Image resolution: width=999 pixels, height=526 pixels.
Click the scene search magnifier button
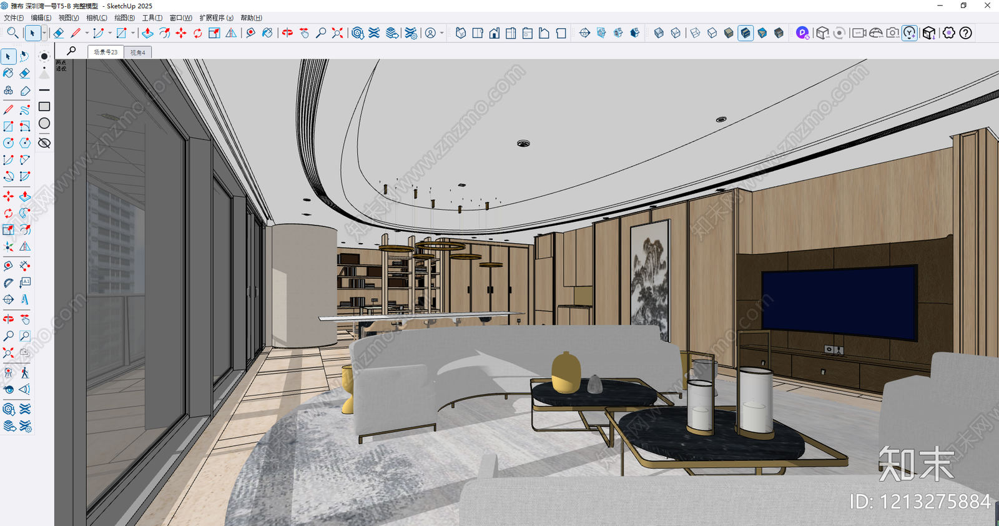pos(72,51)
